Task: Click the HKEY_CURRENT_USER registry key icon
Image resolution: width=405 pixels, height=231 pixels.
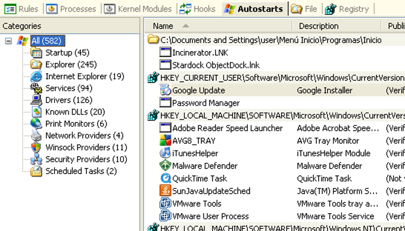Action: 153,78
